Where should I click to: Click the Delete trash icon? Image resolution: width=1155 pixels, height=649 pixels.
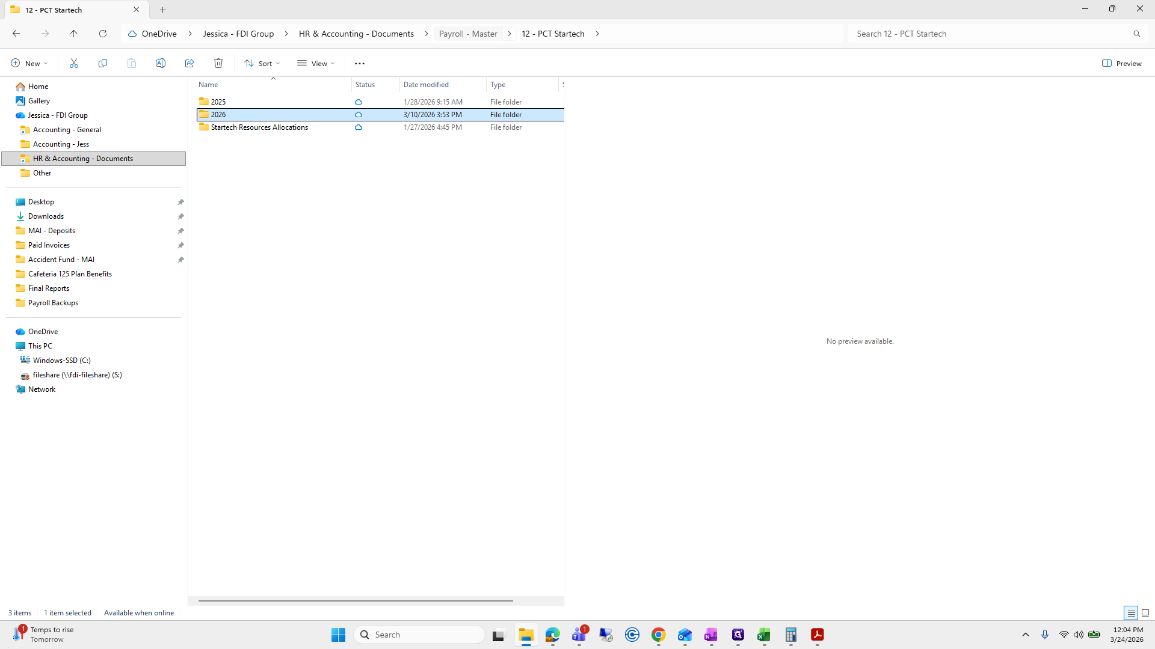218,63
